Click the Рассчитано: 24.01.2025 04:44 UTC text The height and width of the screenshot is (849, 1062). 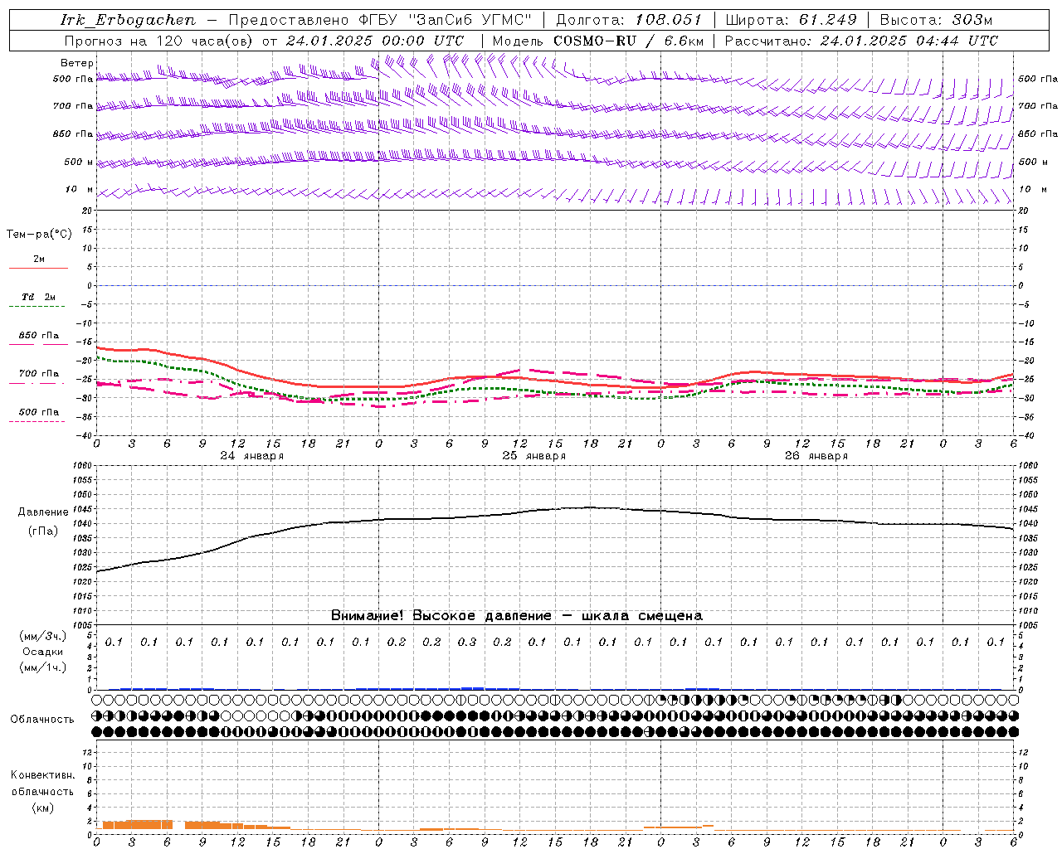861,41
